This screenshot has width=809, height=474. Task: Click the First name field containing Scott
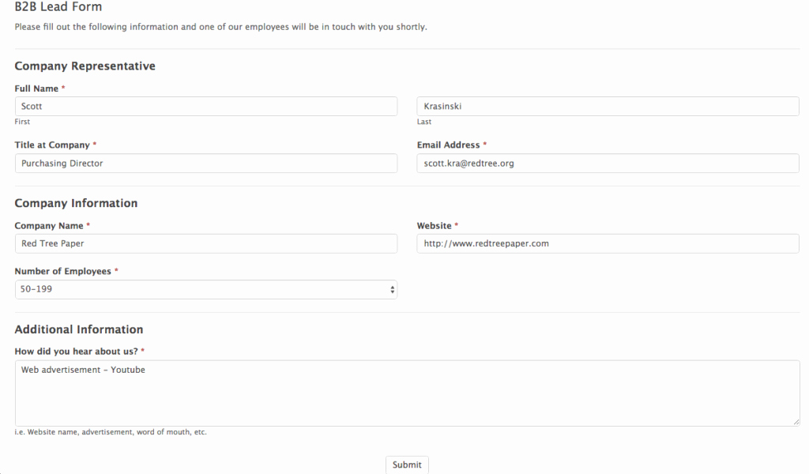pyautogui.click(x=206, y=106)
